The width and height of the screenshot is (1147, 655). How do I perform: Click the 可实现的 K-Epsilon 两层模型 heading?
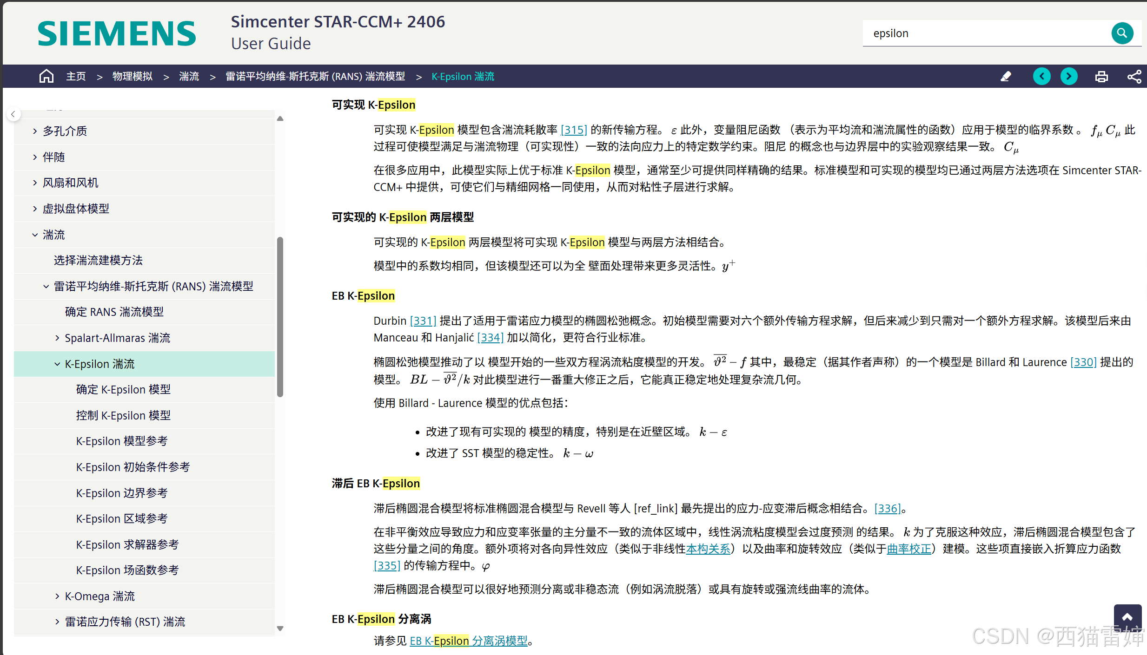403,217
